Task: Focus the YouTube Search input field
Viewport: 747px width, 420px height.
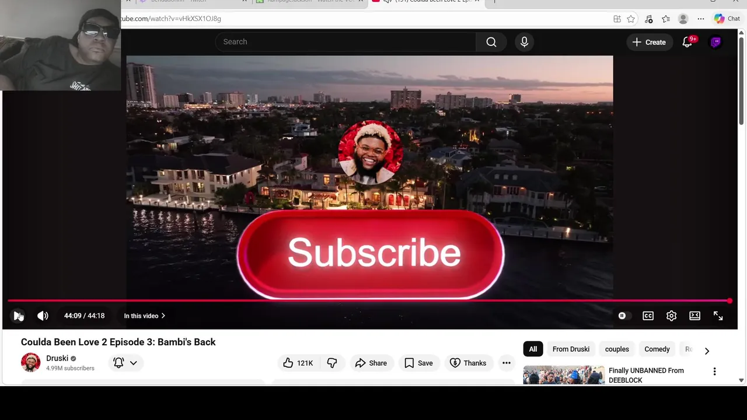Action: coord(346,42)
